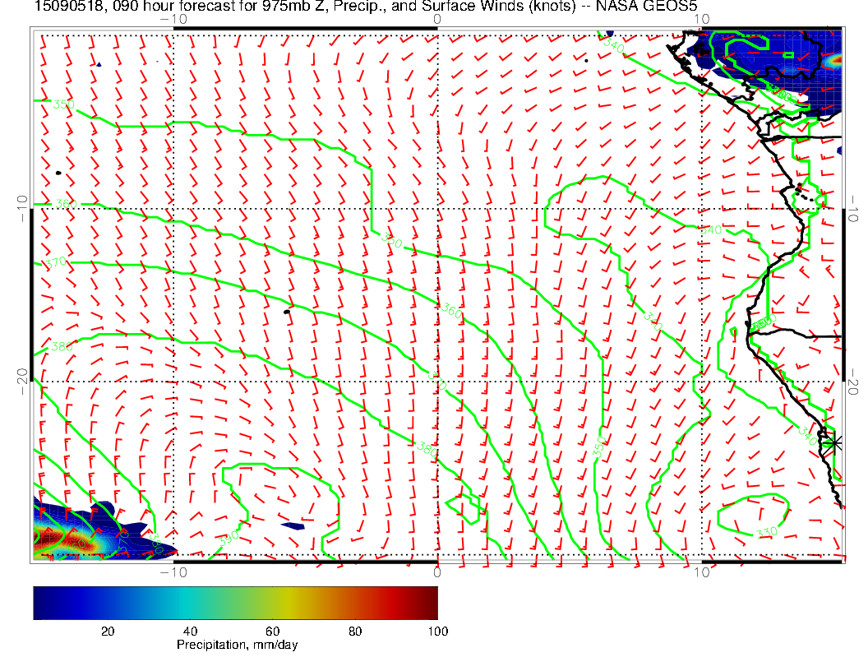Image resolution: width=868 pixels, height=671 pixels.
Task: Click the 380 contour label at the left edge
Action: point(62,346)
